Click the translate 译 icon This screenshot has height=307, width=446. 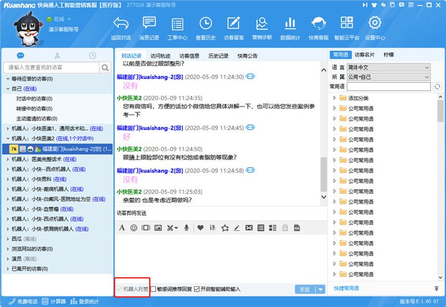click(212, 228)
